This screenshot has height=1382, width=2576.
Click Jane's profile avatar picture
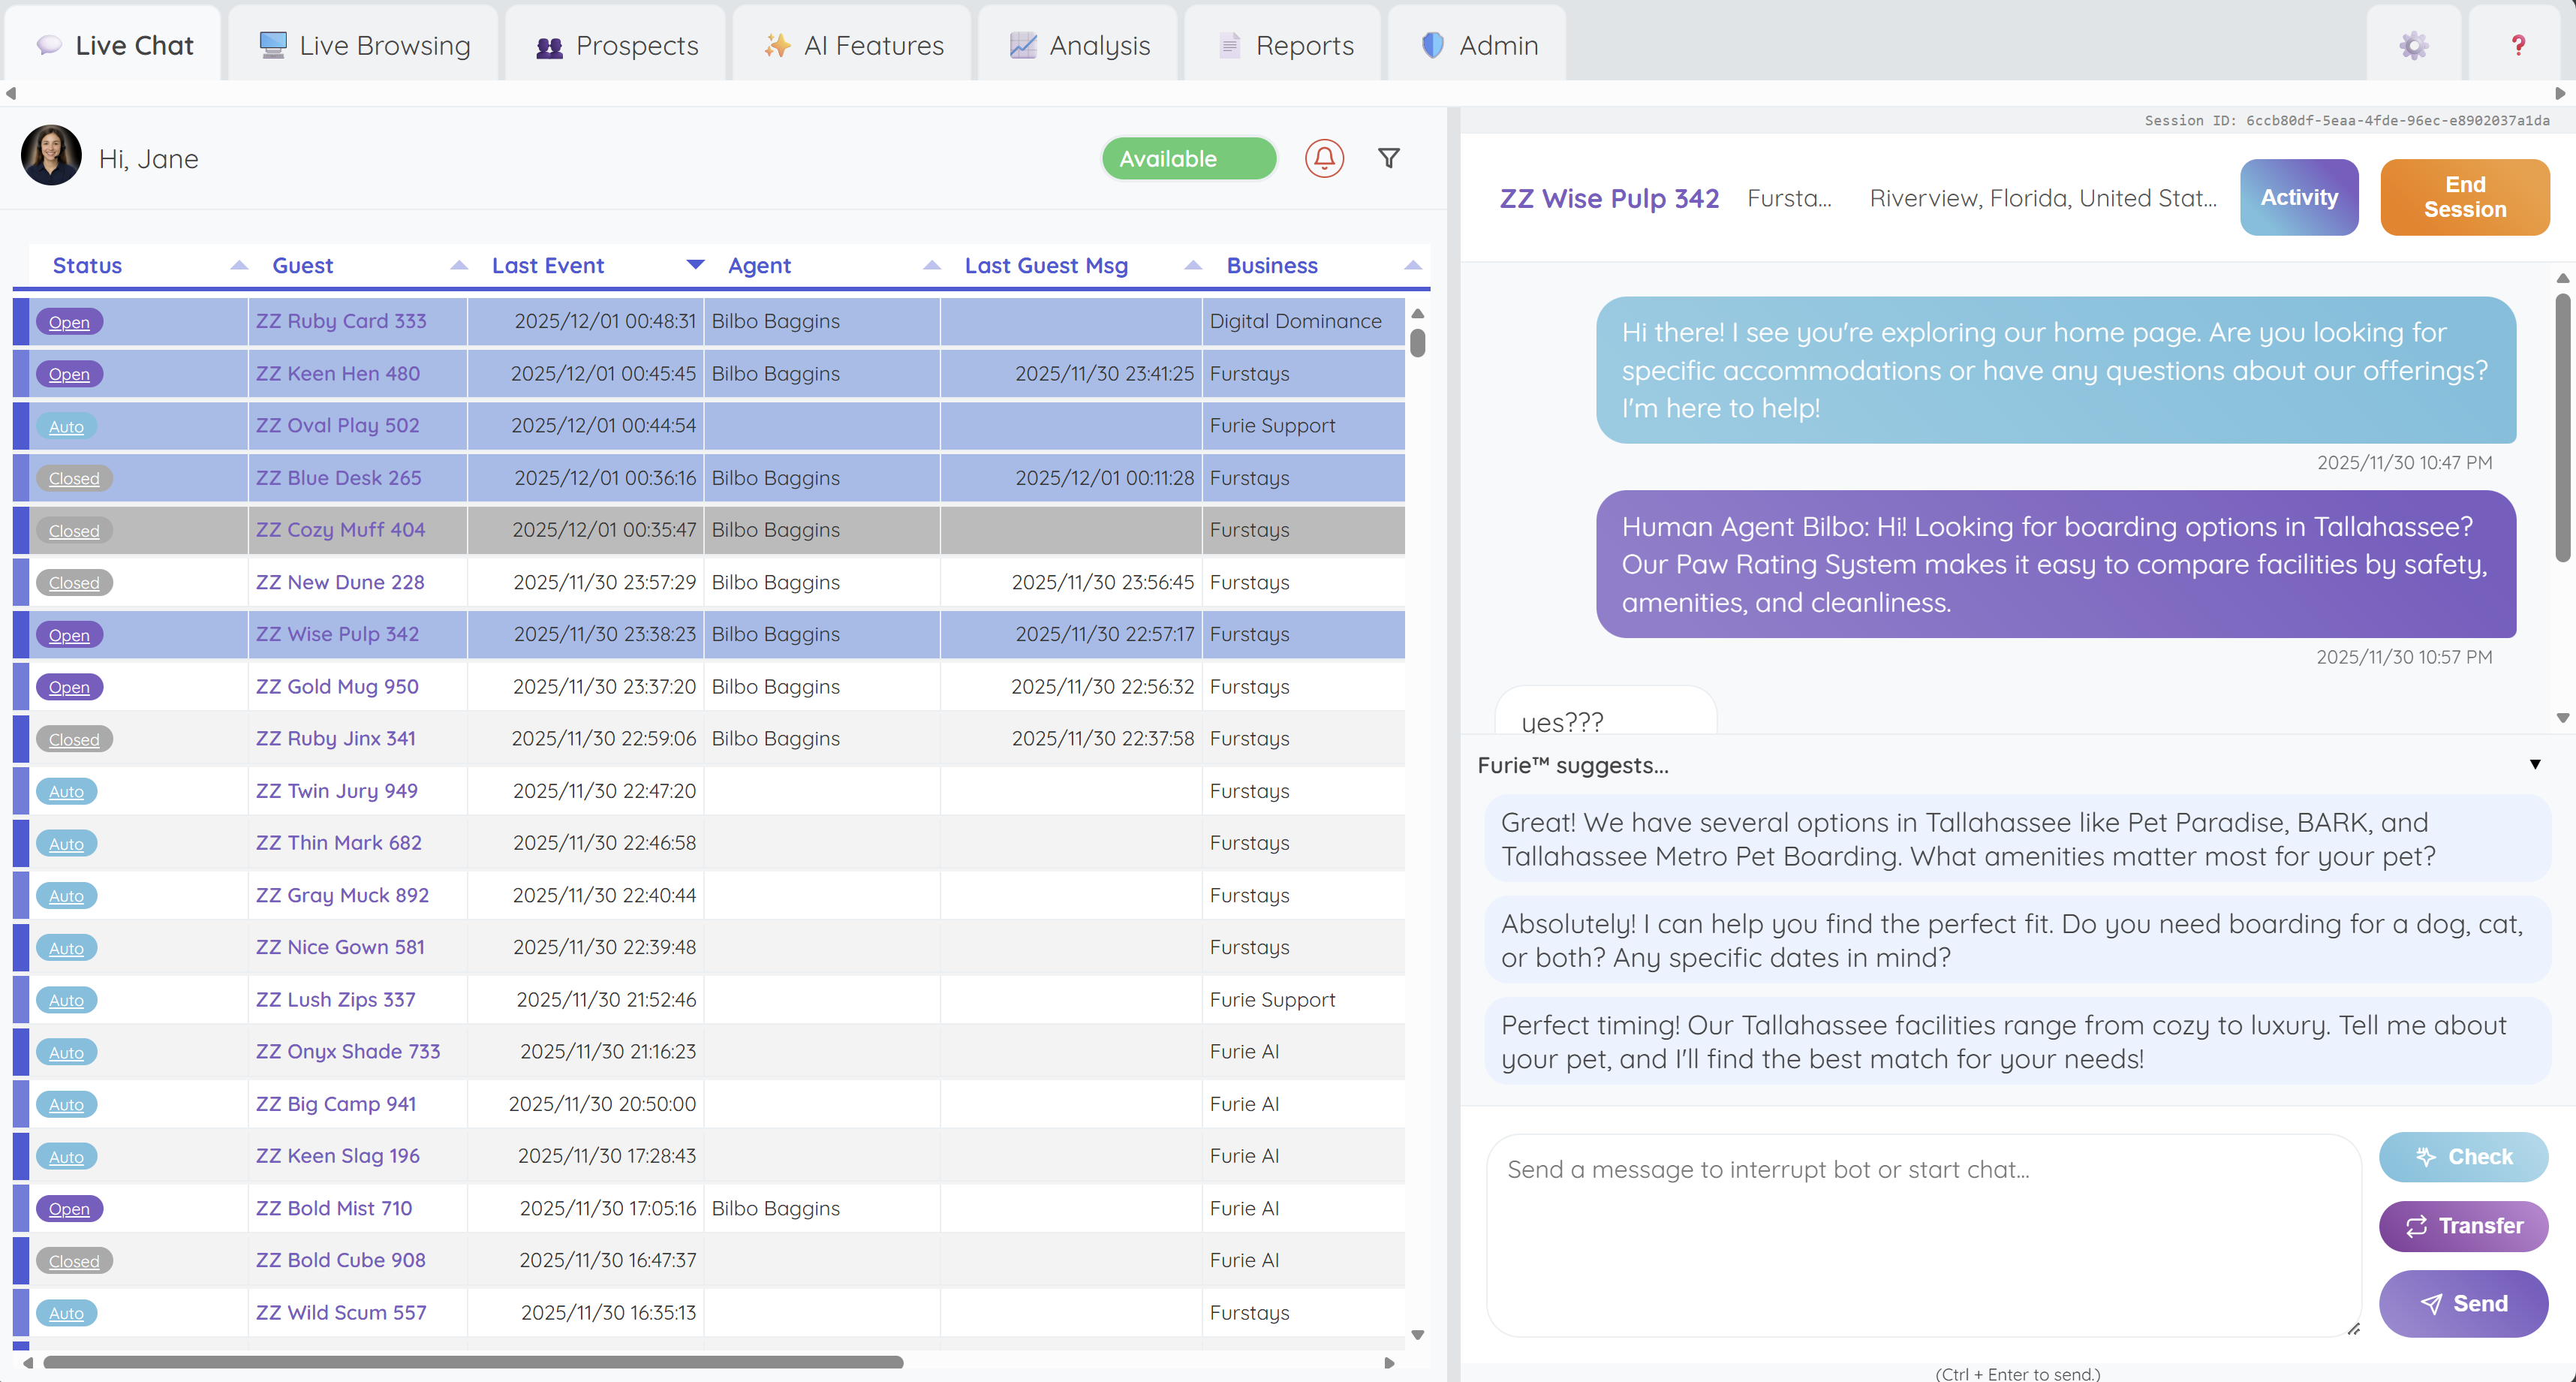pos(51,155)
